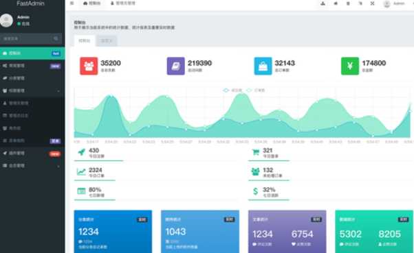
Task: Open the highlighted sidebar item with hot badge
Action: pos(32,53)
